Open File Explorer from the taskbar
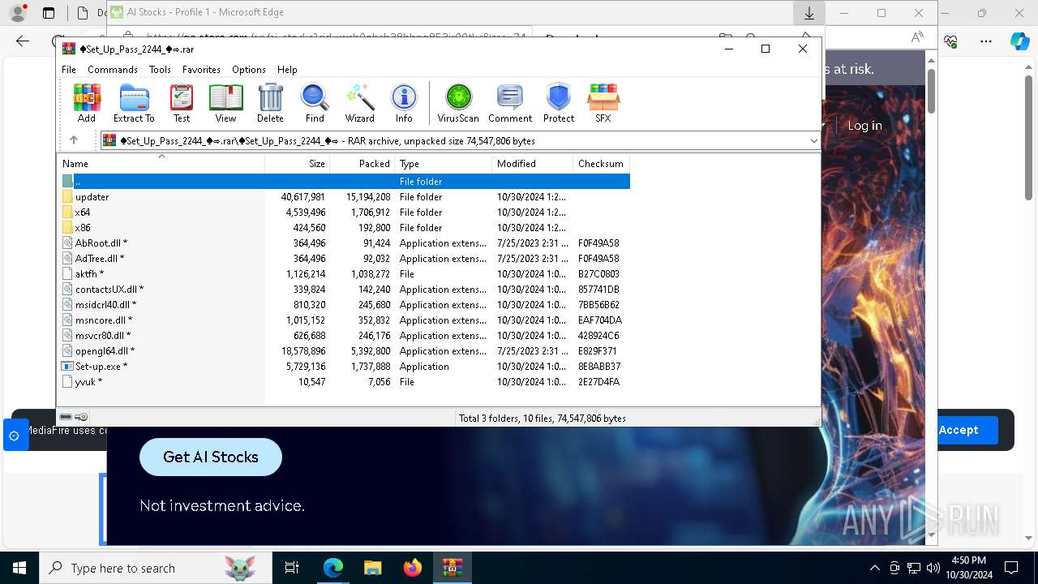1038x584 pixels. 372,568
